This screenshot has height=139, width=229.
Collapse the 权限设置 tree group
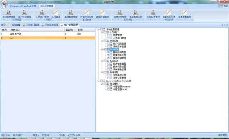102,41
